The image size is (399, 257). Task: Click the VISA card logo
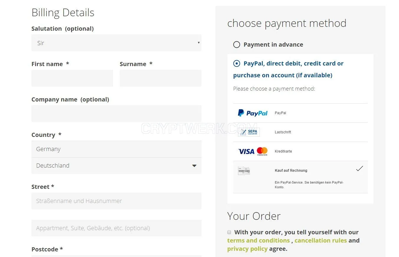(x=246, y=151)
